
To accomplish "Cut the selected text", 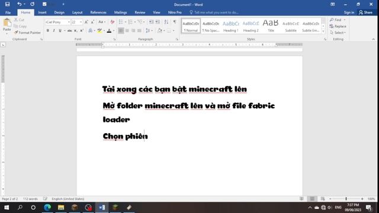I will (19, 20).
